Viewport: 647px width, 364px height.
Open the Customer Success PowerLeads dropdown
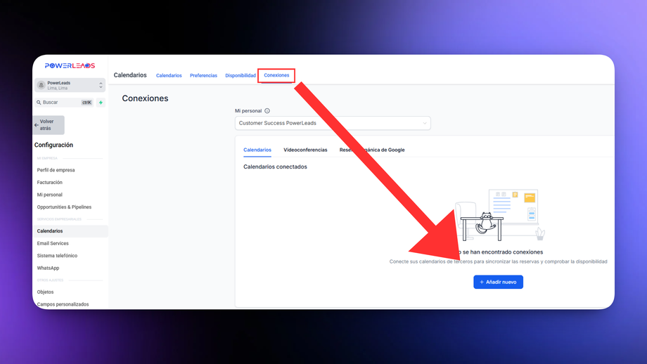[x=333, y=123]
